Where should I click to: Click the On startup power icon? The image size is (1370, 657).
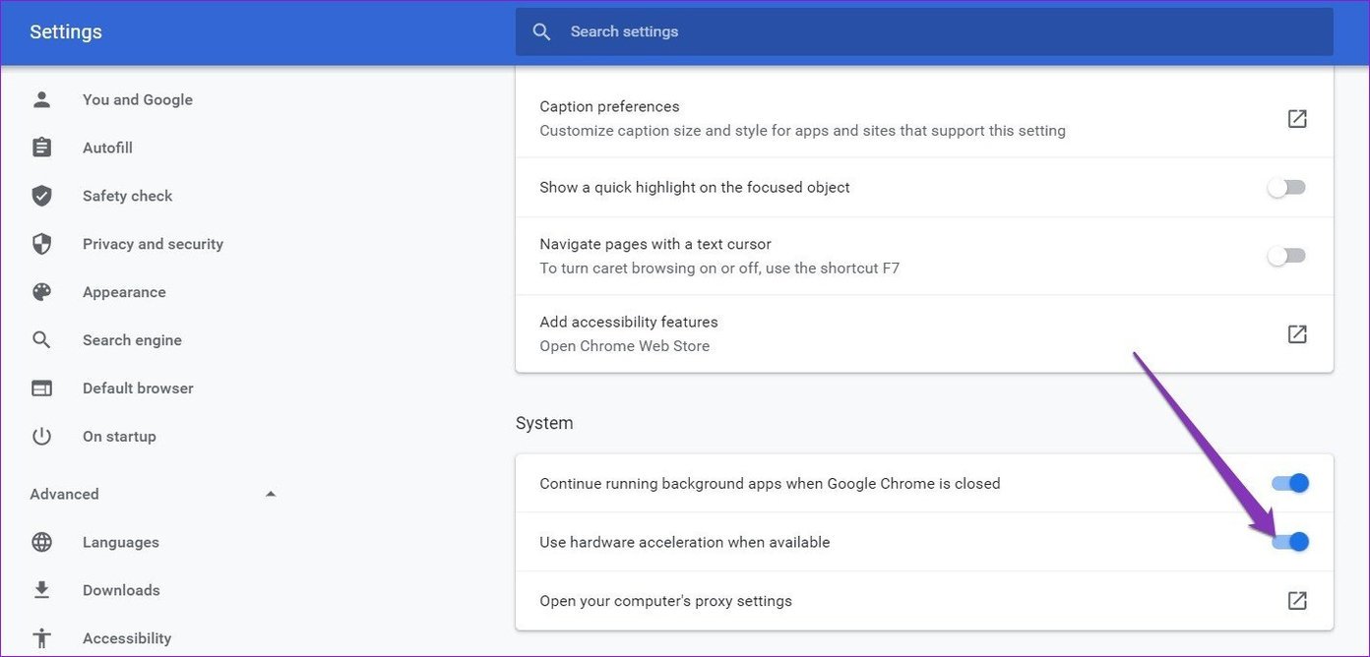[41, 437]
